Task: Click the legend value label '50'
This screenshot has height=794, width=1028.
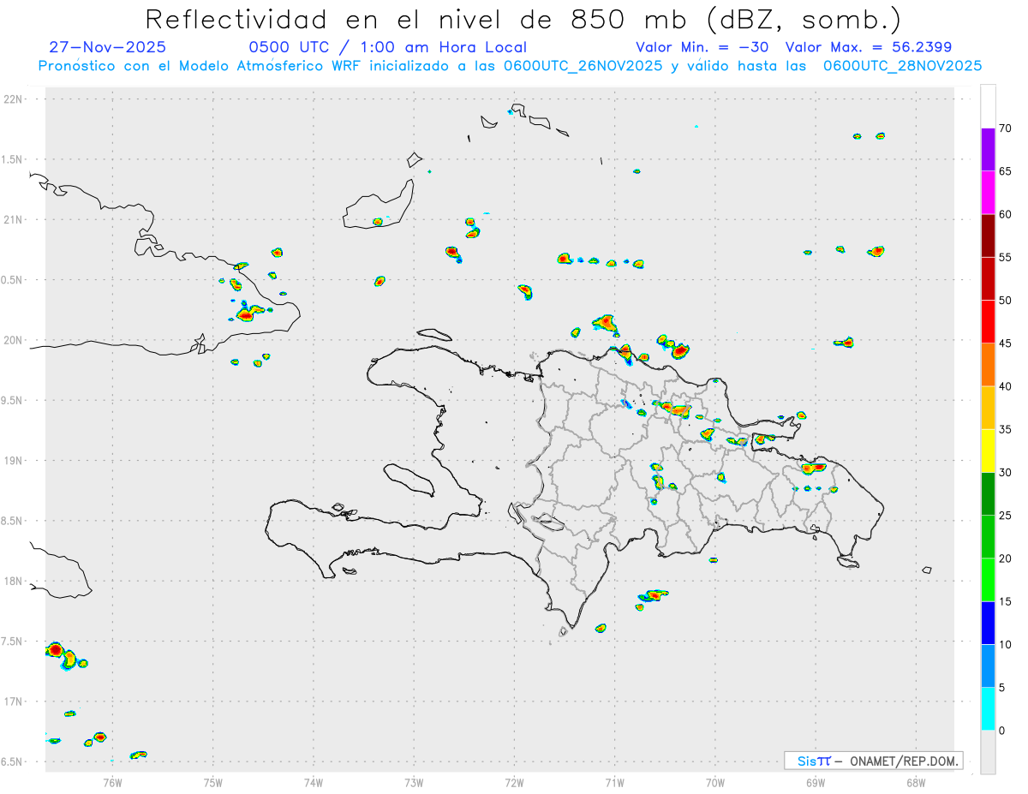Action: coord(1006,301)
